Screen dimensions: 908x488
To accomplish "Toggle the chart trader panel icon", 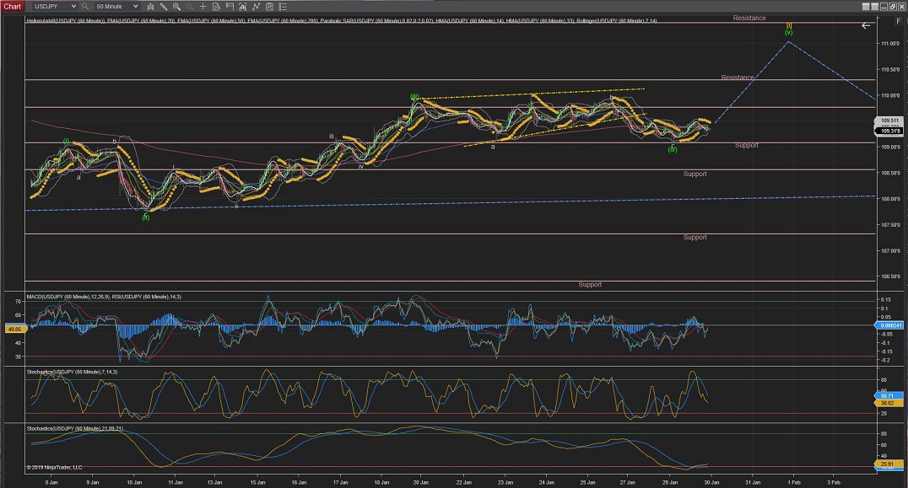I will point(230,6).
